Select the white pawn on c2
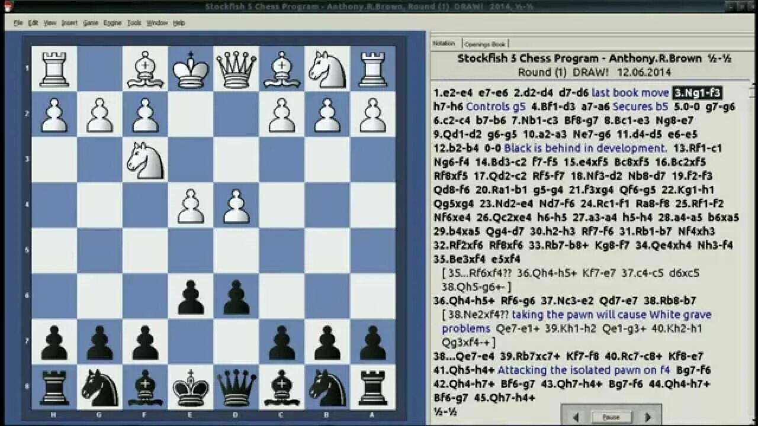Viewport: 758px width, 426px height. click(x=282, y=114)
